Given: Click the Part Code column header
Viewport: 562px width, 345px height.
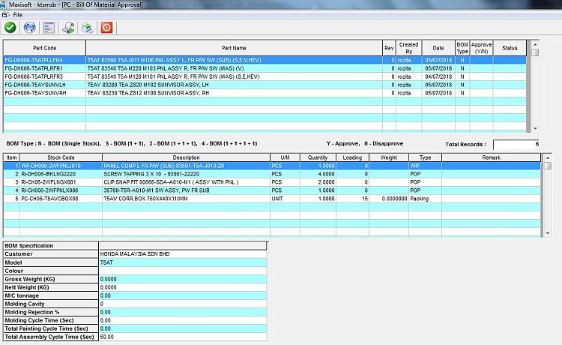Looking at the screenshot, I should coord(44,48).
